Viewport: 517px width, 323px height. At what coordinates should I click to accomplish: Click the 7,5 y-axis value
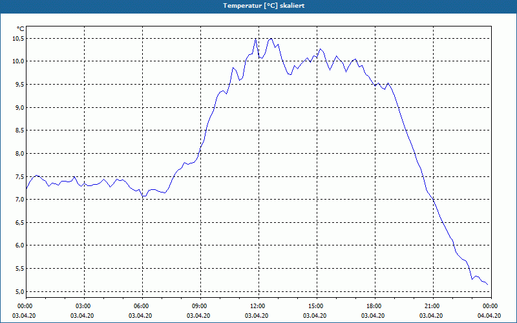point(19,176)
